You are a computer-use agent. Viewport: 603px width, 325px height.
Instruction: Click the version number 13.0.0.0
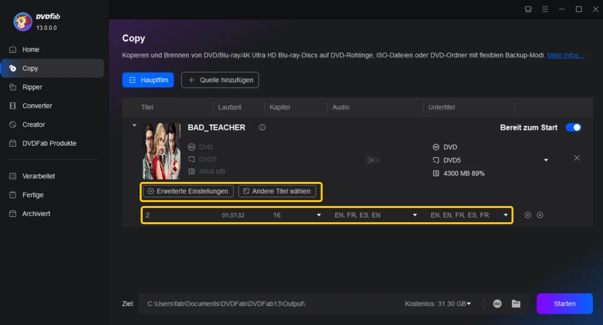47,28
